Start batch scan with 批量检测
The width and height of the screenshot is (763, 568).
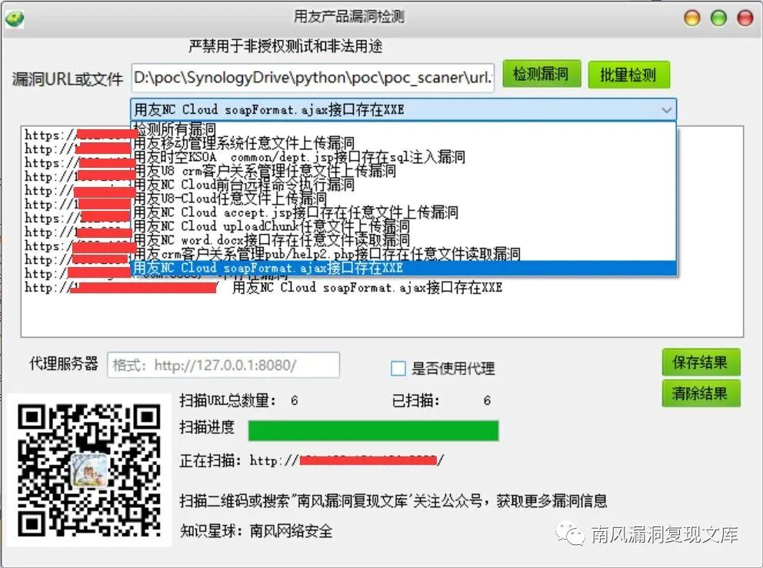[x=628, y=75]
